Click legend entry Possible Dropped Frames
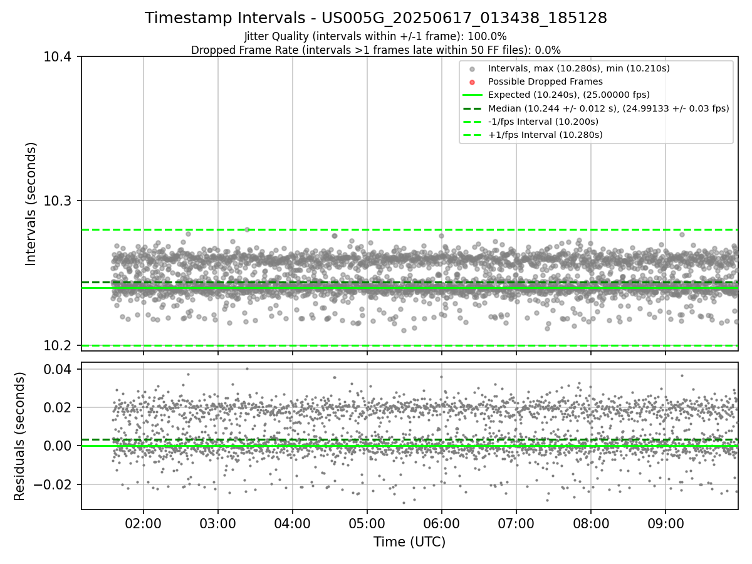The height and width of the screenshot is (564, 752). [545, 81]
